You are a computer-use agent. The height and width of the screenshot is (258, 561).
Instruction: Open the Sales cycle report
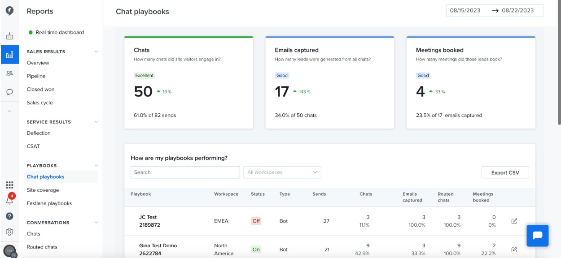point(39,103)
